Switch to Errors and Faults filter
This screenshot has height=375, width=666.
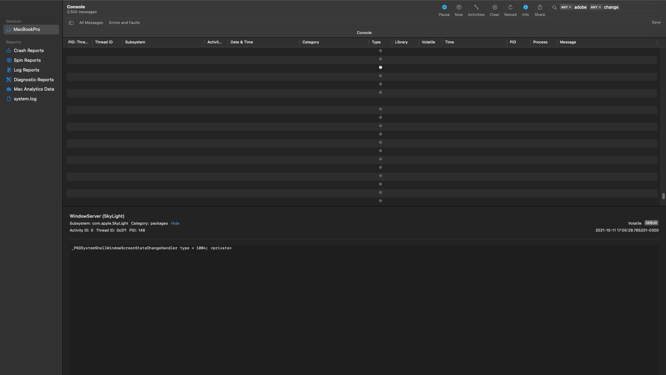124,23
